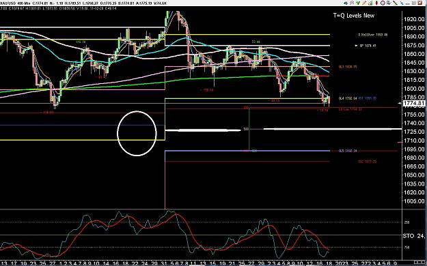Select the current price tag 1774.91
Viewport: 427px width, 266px height.
pyautogui.click(x=413, y=103)
